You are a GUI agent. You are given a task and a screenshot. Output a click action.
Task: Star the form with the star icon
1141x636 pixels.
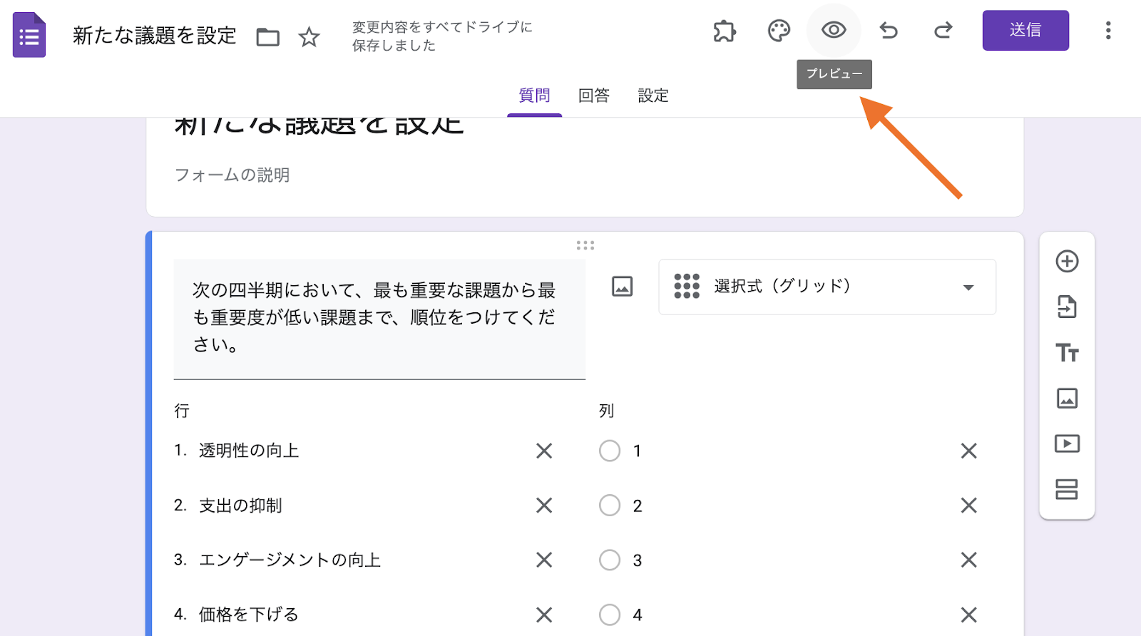click(309, 36)
